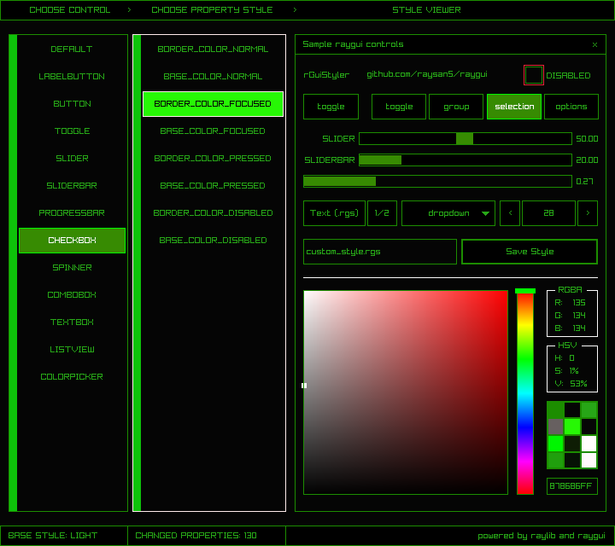The image size is (615, 546).
Task: Select BORDER_COLOR_DISABLED property
Action: [213, 213]
